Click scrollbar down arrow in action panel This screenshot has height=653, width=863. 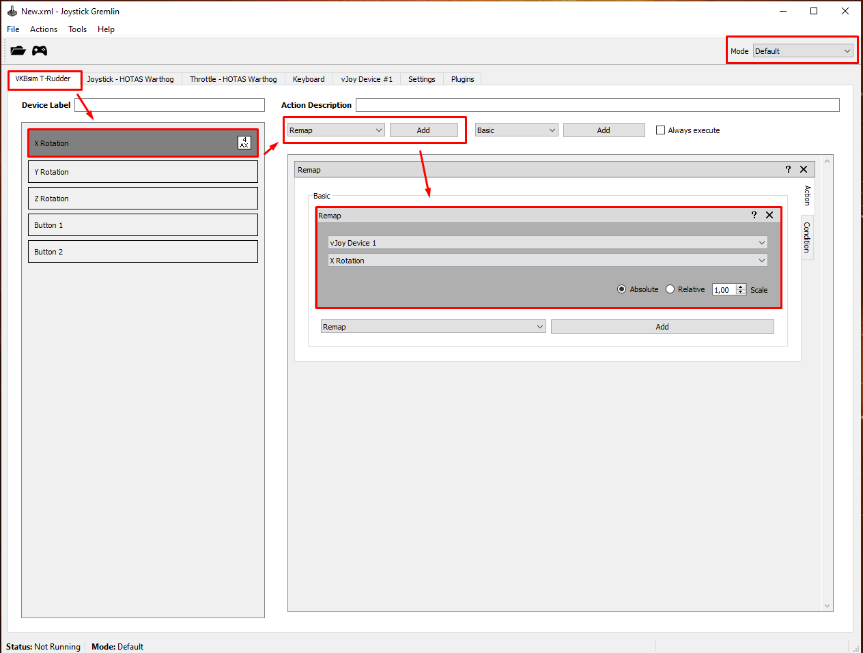click(x=827, y=605)
